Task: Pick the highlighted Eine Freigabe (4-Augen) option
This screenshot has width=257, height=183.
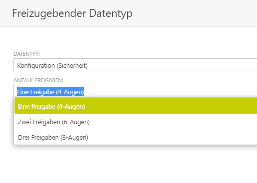Action: coord(136,106)
